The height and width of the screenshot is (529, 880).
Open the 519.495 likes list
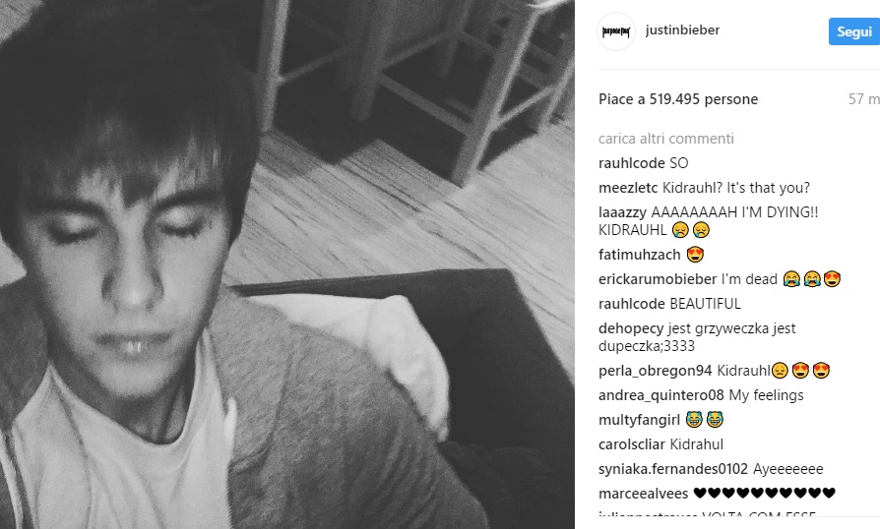[x=678, y=99]
